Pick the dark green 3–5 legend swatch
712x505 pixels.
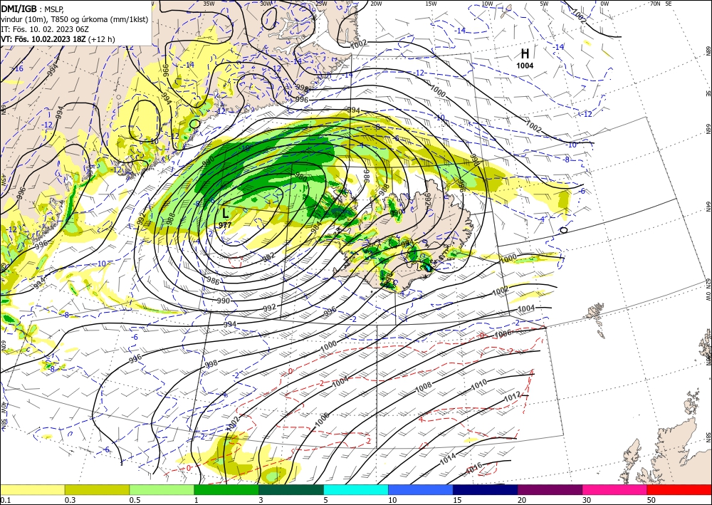291,490
